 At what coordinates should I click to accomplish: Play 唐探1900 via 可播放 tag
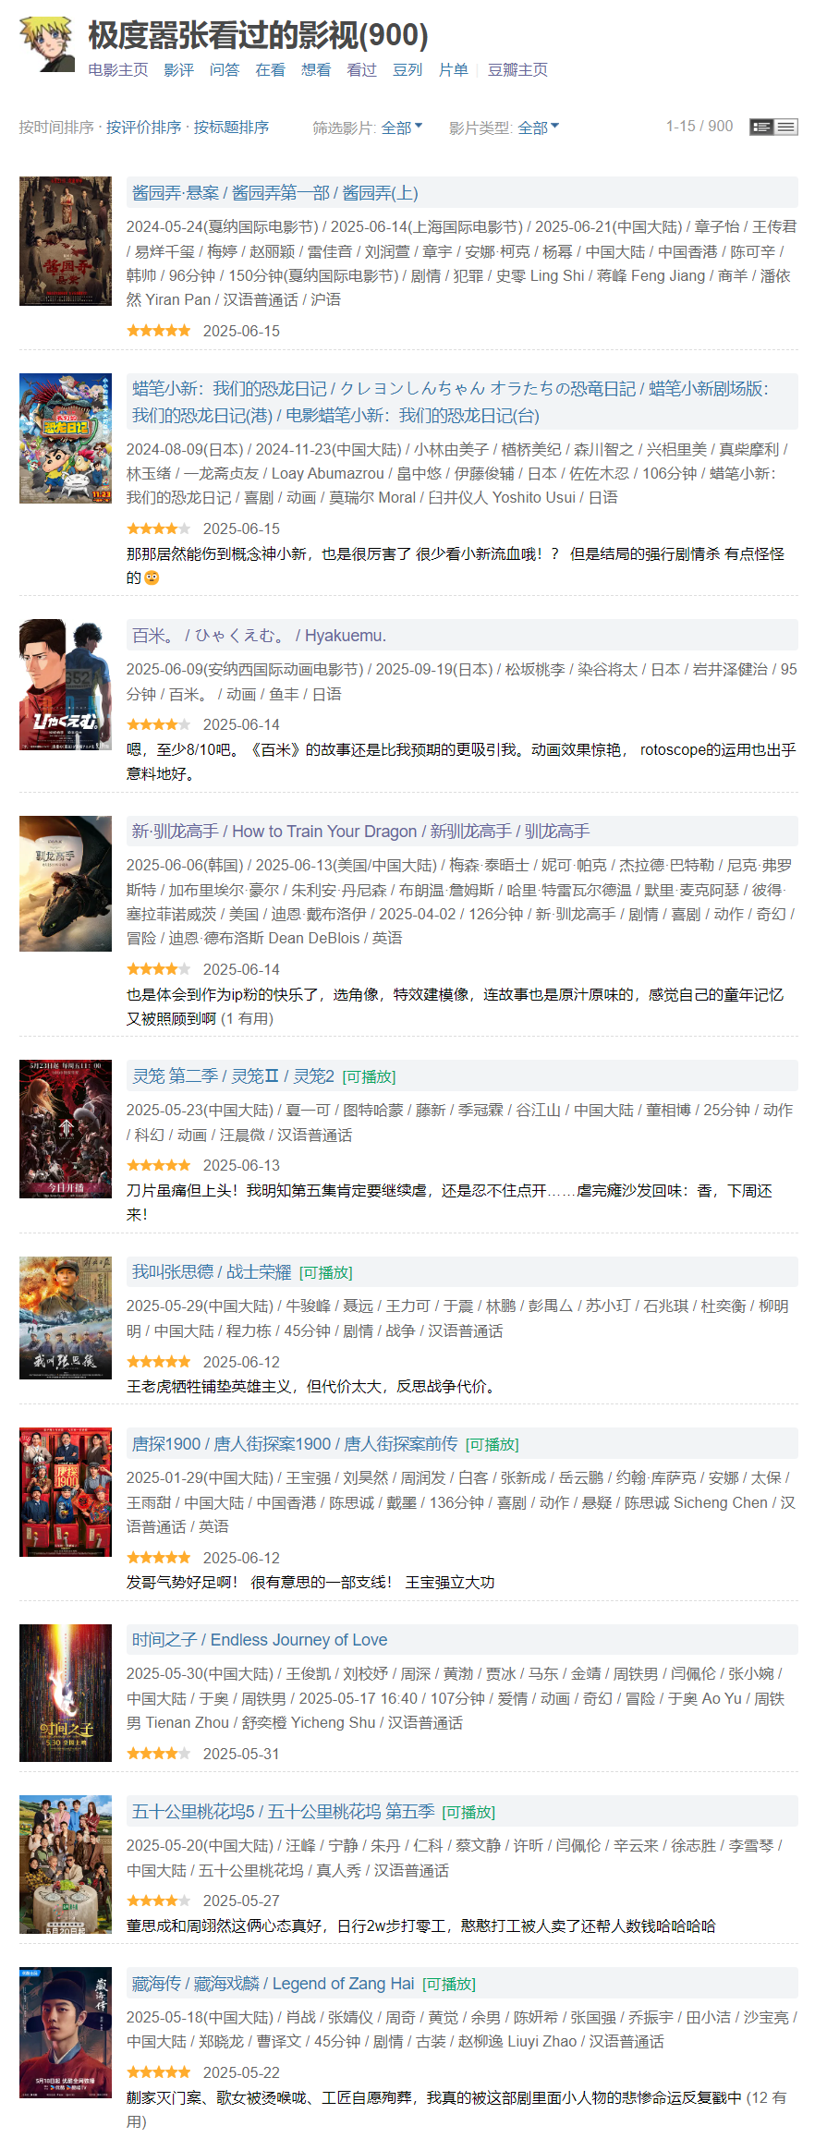click(x=492, y=1445)
